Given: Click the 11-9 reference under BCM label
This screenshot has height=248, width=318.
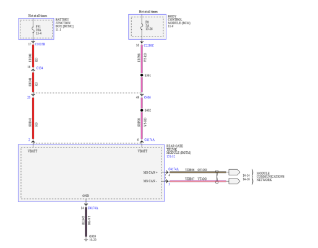Looking at the screenshot, I should pyautogui.click(x=171, y=26).
